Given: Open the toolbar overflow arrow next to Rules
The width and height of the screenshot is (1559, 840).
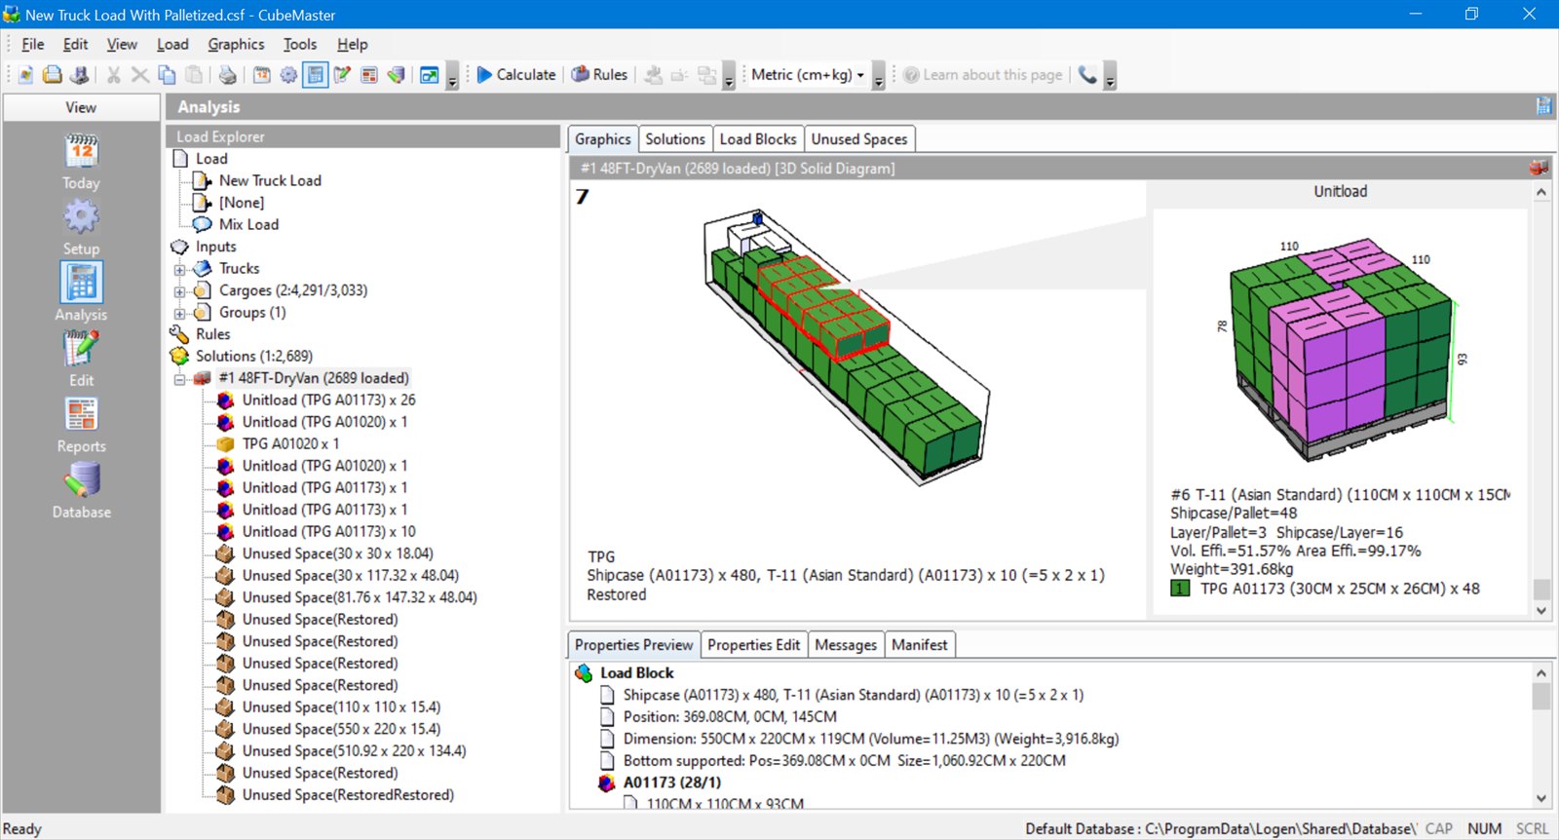Looking at the screenshot, I should [x=729, y=78].
